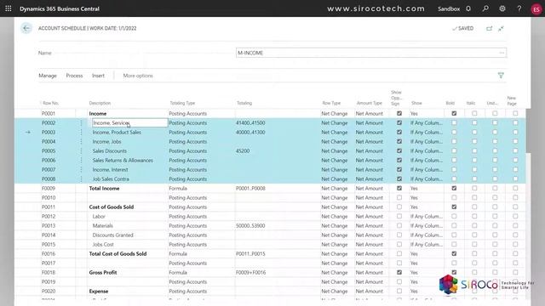Toggle Show Opposite Sign for Total Income row
This screenshot has width=545, height=306.
click(399, 189)
